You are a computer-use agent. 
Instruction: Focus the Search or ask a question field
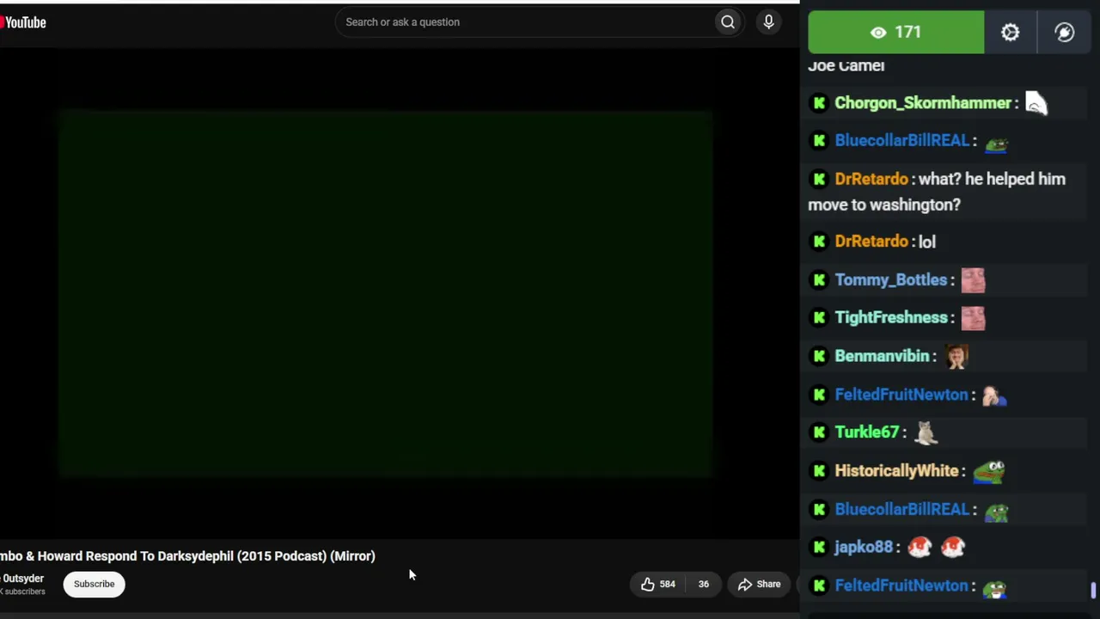524,22
